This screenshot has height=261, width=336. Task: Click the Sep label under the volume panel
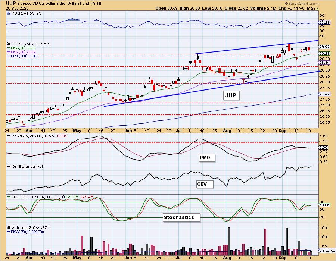pos(283,258)
